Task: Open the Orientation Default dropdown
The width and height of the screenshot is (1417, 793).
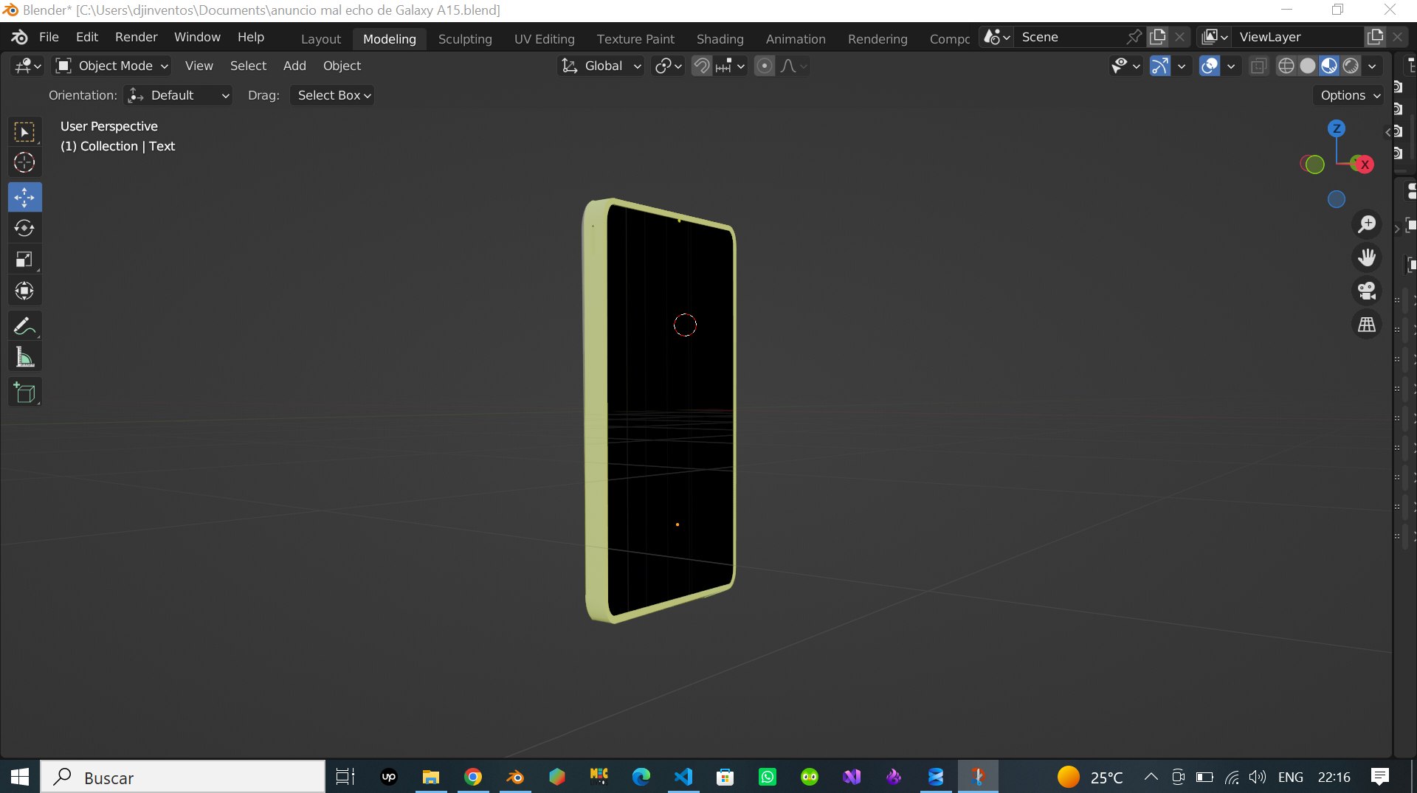Action: click(x=178, y=95)
